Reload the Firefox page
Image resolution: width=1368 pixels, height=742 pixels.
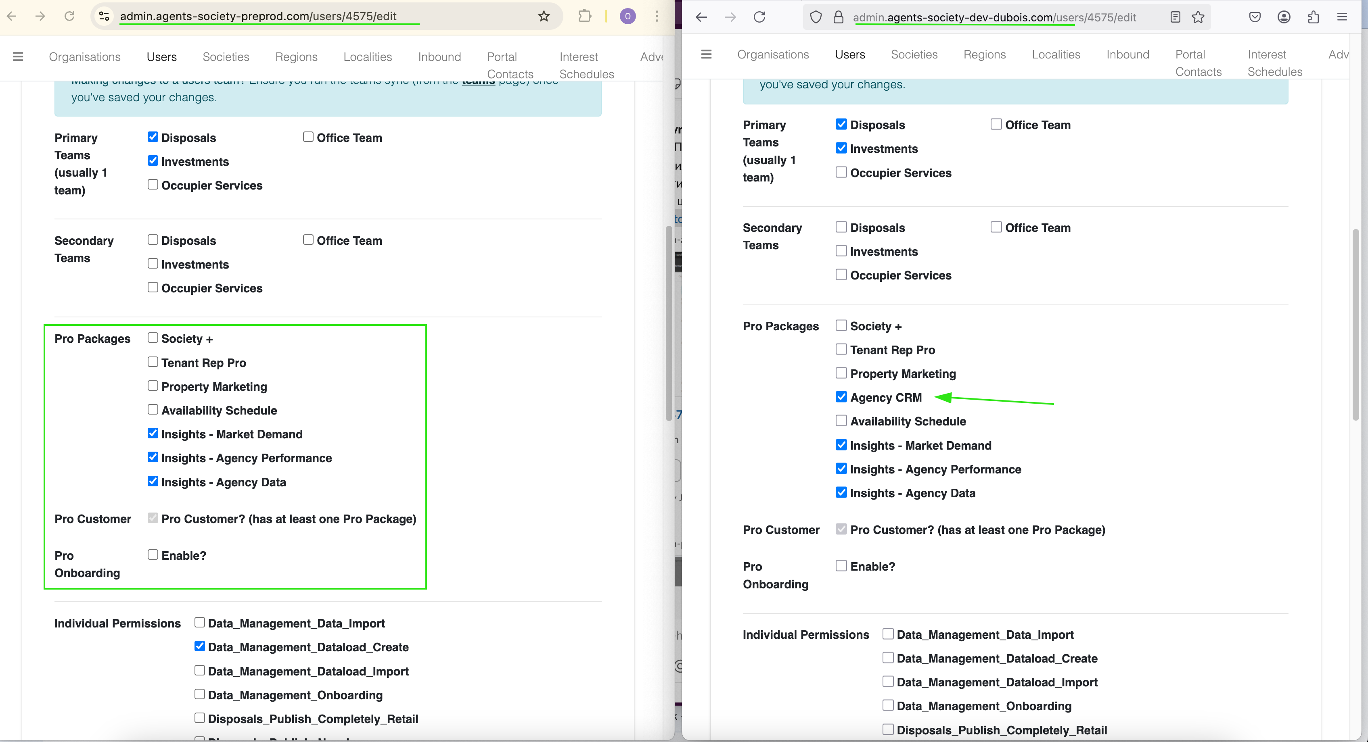759,17
